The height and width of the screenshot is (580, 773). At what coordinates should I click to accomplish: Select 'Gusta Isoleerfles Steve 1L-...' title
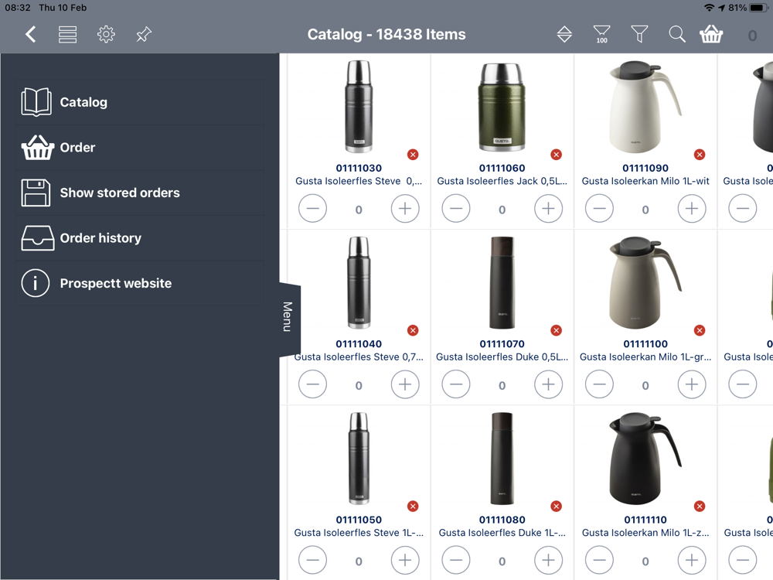[x=359, y=533]
